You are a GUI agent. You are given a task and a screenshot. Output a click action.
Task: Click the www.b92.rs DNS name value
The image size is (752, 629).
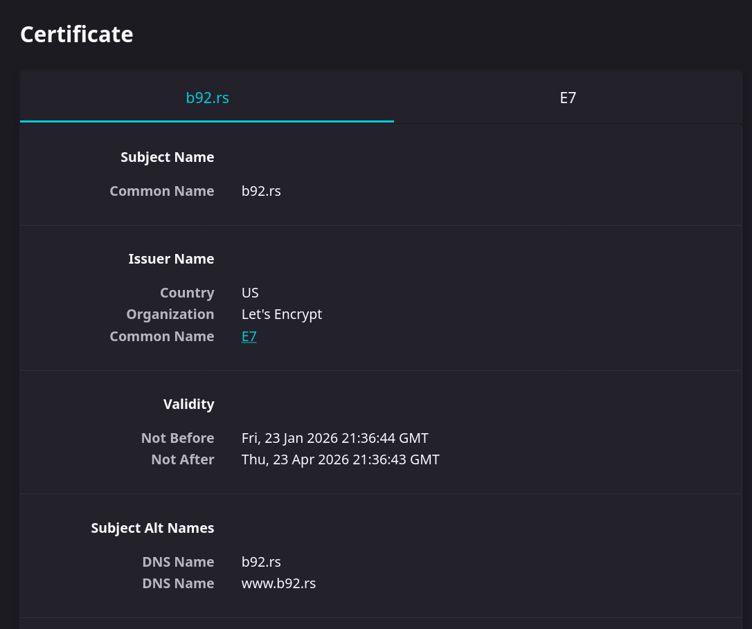tap(278, 583)
